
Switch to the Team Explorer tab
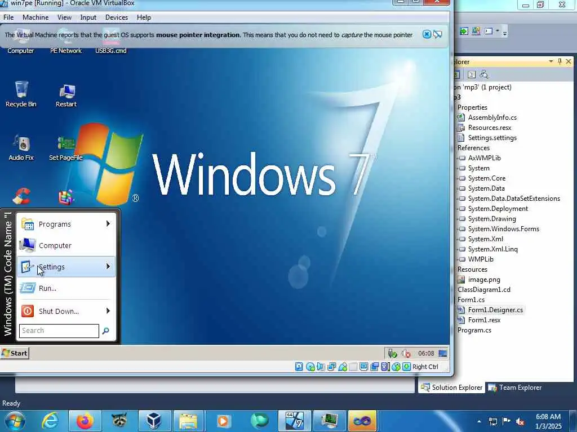point(514,388)
